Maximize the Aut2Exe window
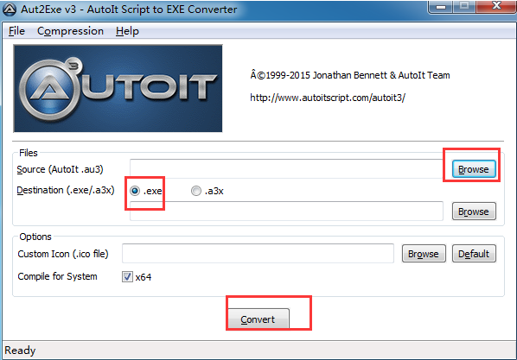The height and width of the screenshot is (360, 517). (x=464, y=7)
